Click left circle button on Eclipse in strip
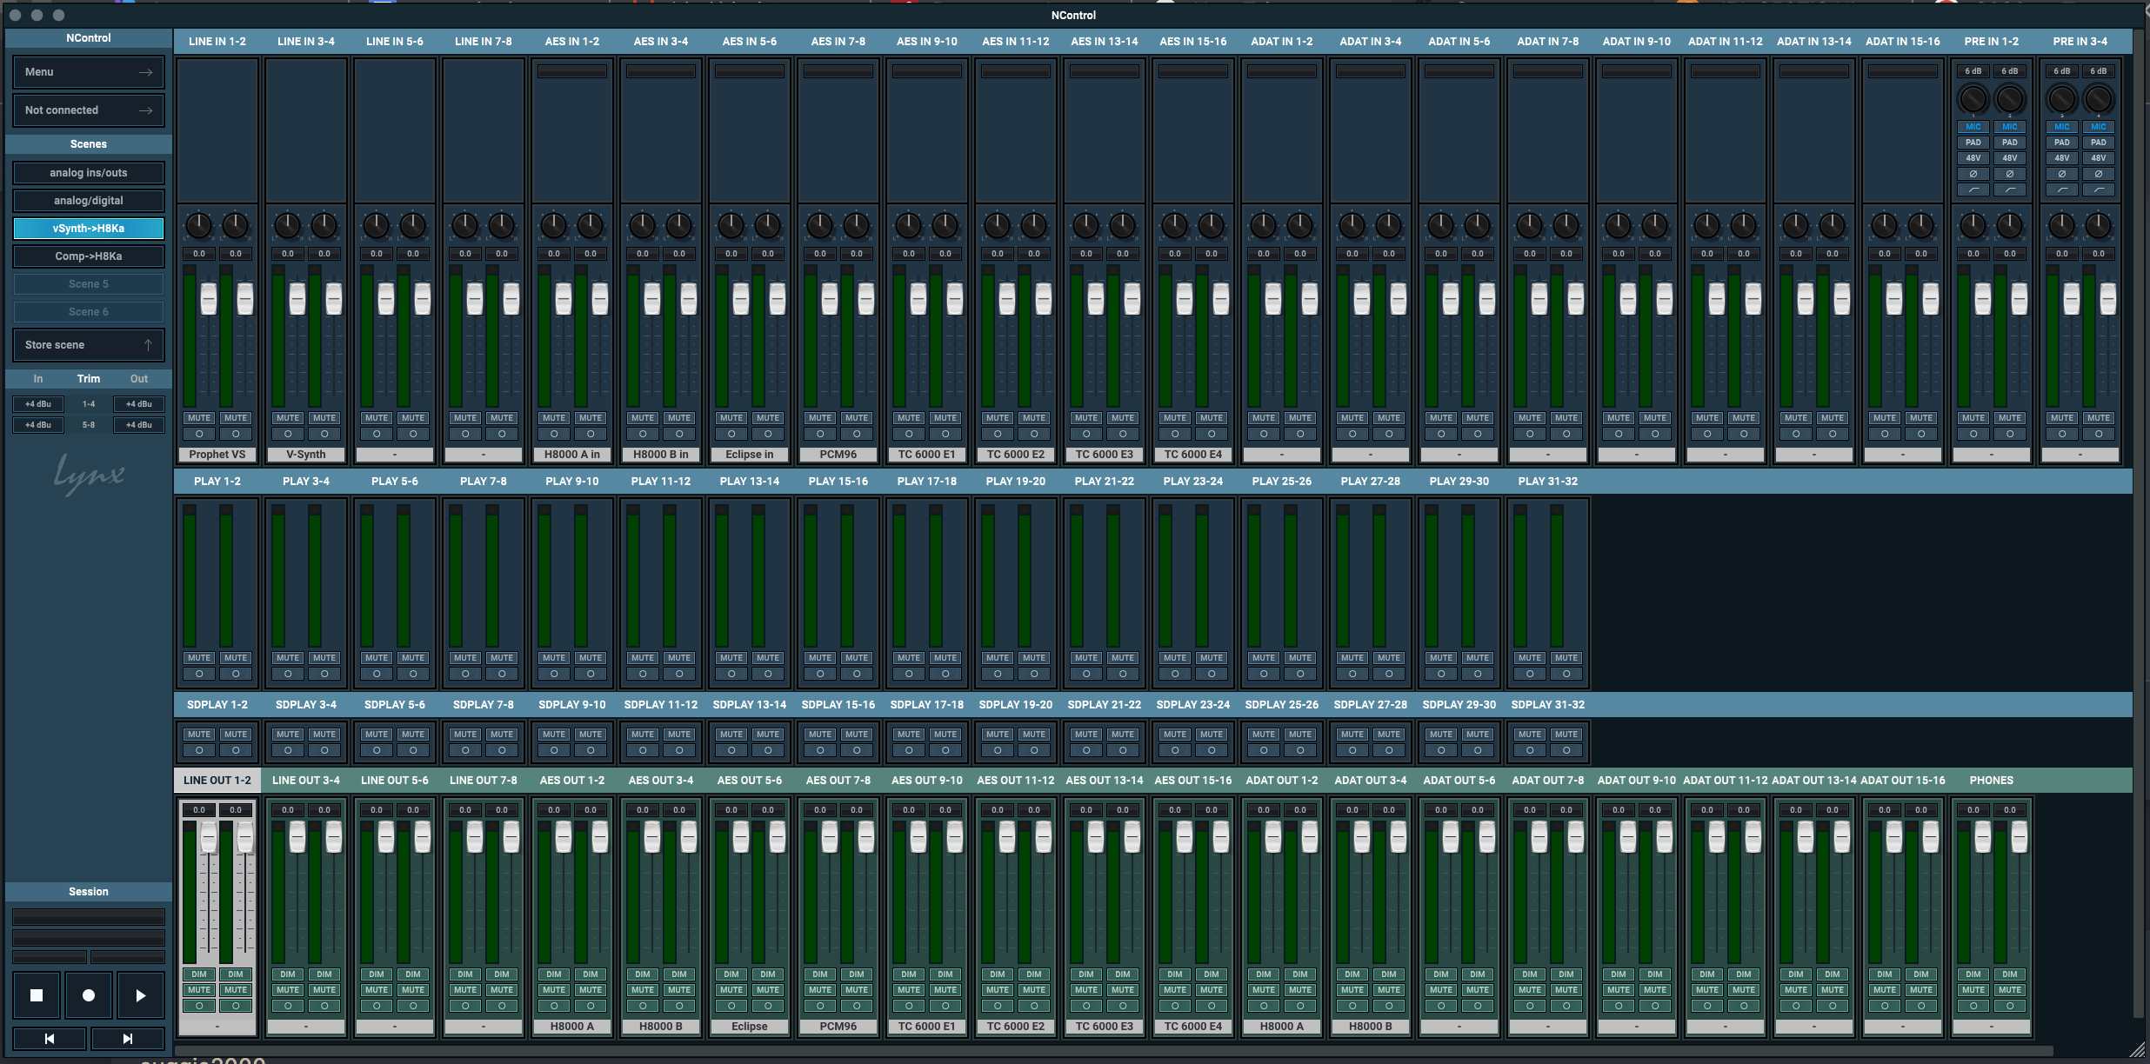Screen dimensions: 2150x1064 [731, 434]
